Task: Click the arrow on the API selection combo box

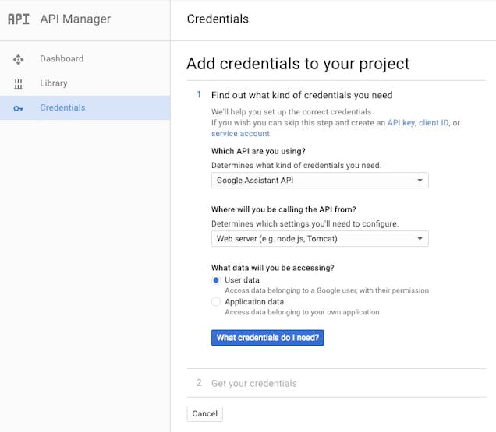Action: point(420,181)
